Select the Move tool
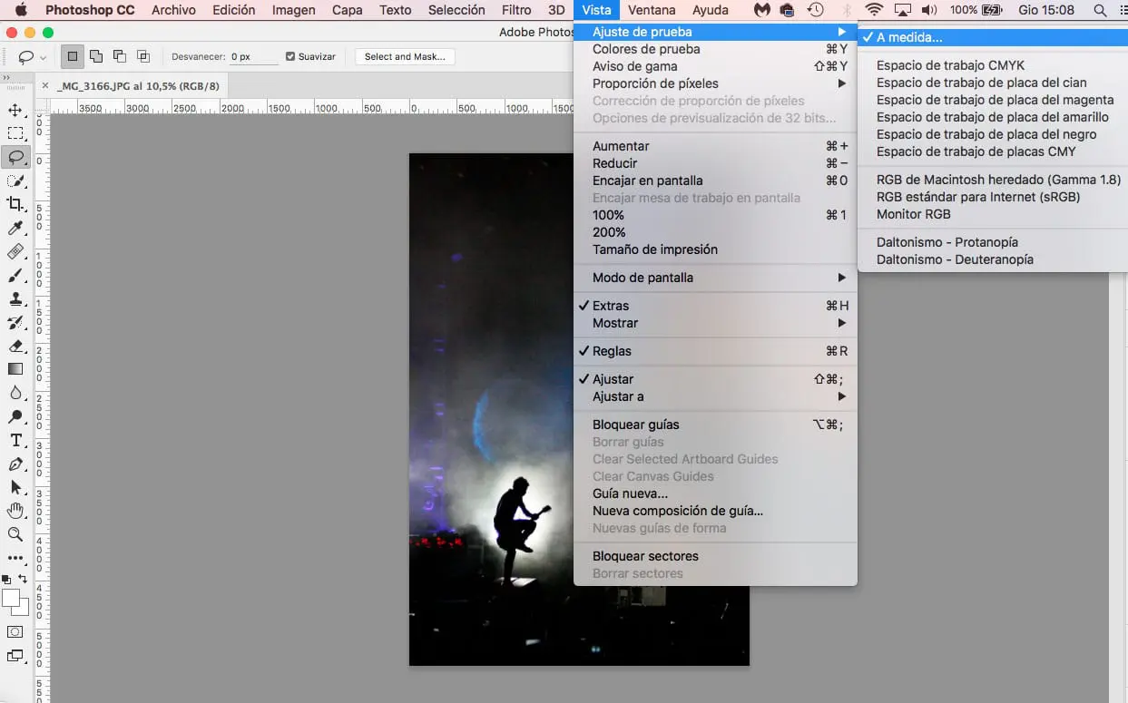This screenshot has width=1128, height=703. (15, 111)
